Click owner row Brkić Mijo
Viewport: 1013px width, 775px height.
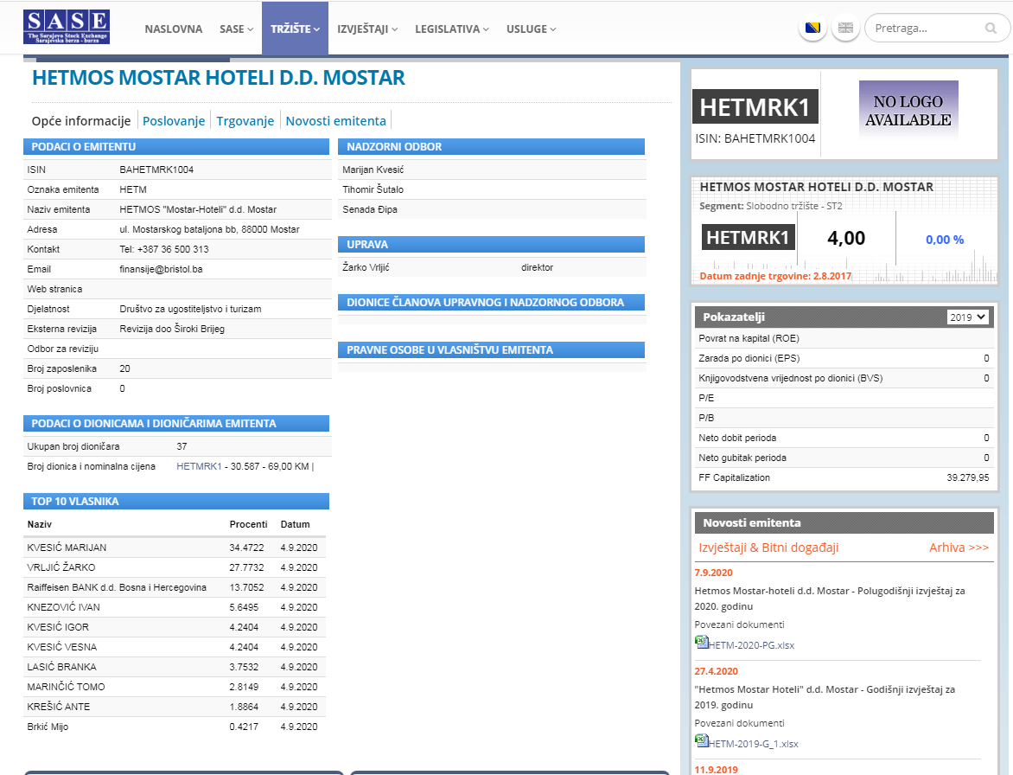click(x=175, y=727)
